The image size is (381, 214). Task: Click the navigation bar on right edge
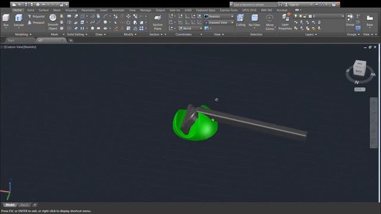click(x=374, y=122)
